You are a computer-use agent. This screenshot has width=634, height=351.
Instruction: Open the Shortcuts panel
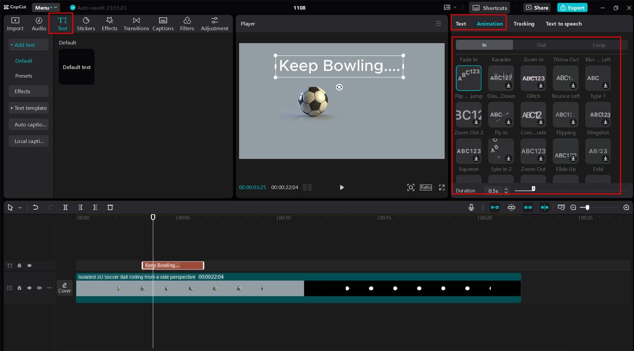tap(490, 7)
